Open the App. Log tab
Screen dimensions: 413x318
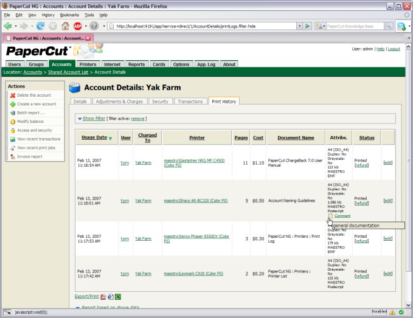coord(206,64)
